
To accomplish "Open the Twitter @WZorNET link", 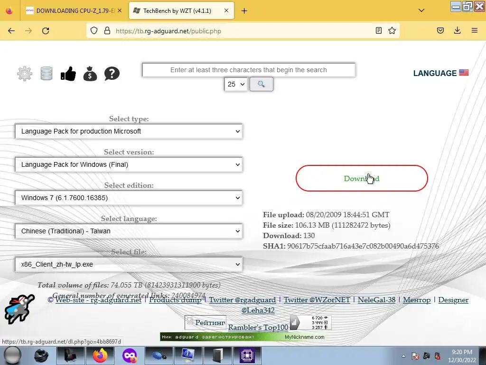I will [317, 300].
